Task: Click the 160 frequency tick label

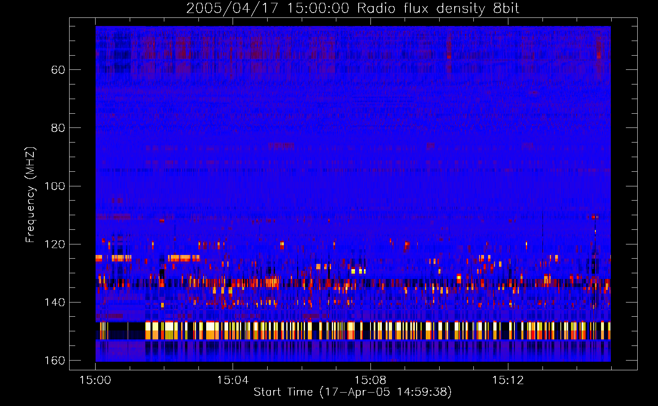Action: point(54,361)
